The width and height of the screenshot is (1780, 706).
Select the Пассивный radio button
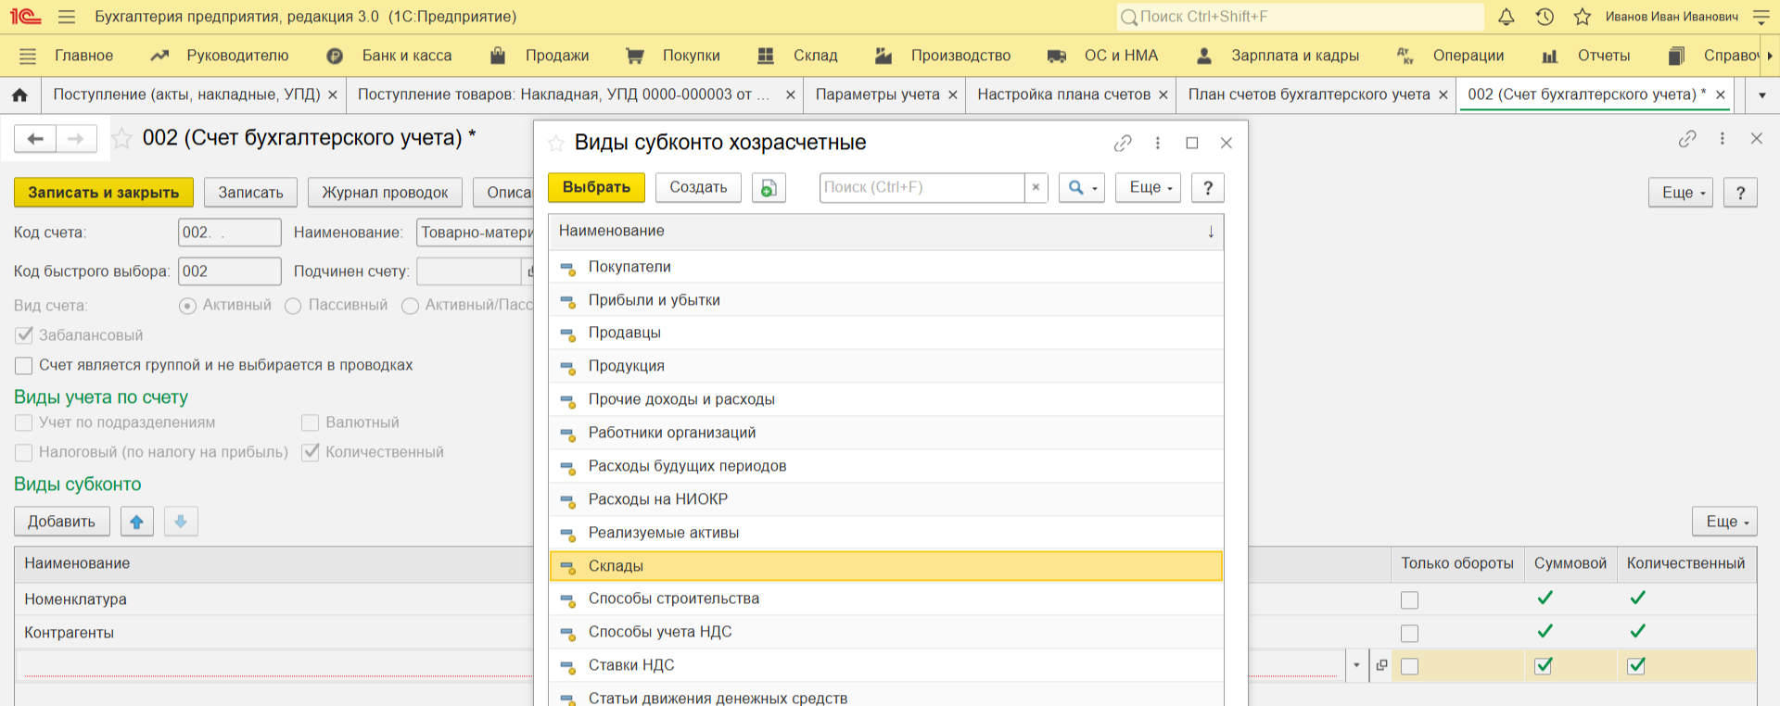[x=293, y=306]
